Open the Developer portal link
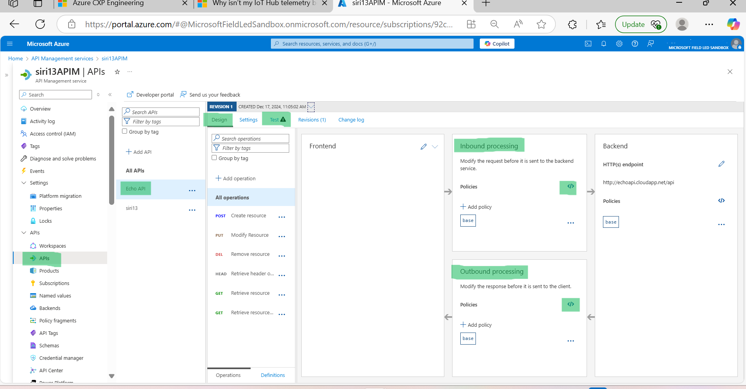746x389 pixels. [150, 95]
